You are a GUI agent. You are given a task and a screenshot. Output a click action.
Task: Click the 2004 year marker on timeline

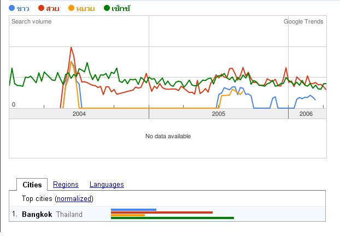pyautogui.click(x=79, y=114)
